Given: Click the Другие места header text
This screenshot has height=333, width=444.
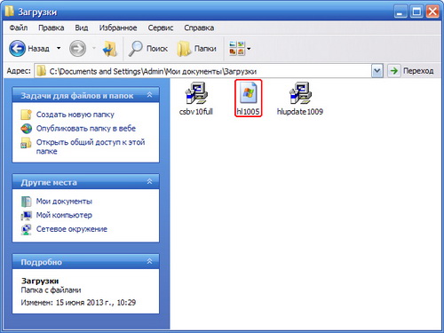Looking at the screenshot, I should [x=49, y=183].
